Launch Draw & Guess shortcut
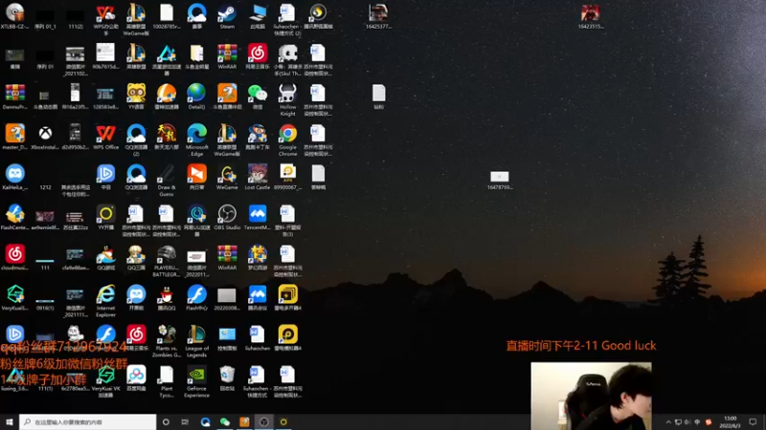Screen dimensions: 766x430 (167, 181)
